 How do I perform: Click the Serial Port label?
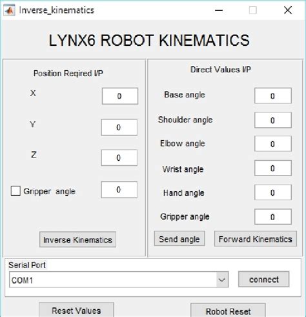click(27, 265)
